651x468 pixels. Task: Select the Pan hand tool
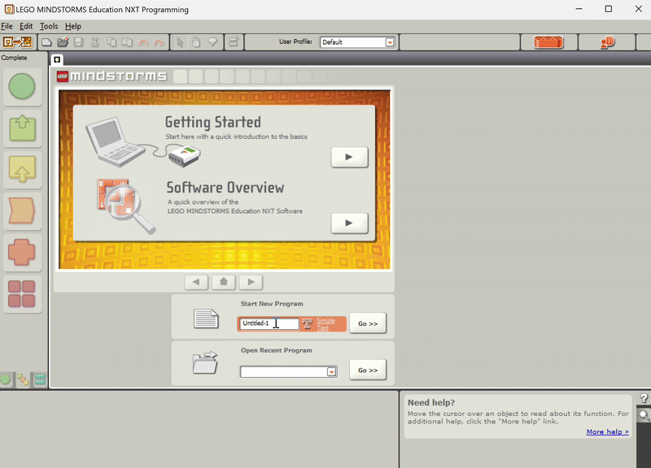pos(196,42)
